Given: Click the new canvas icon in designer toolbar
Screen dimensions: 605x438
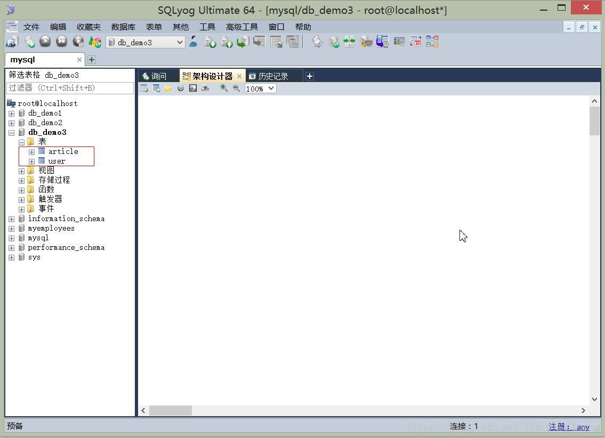Looking at the screenshot, I should pos(144,88).
